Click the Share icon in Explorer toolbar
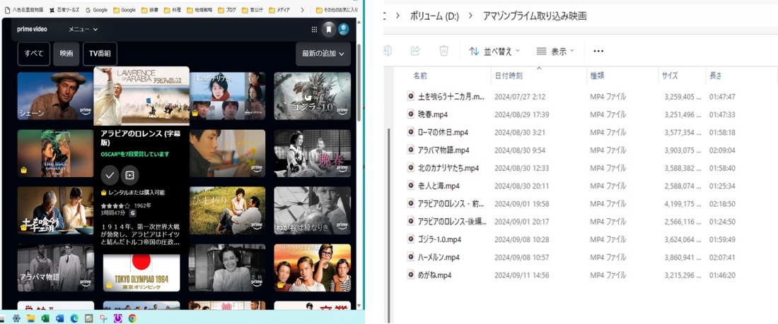Screen dimensions: 778x324 tap(415, 51)
